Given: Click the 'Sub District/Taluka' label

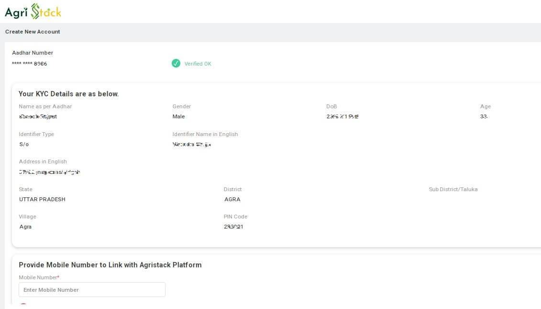Looking at the screenshot, I should [x=453, y=189].
